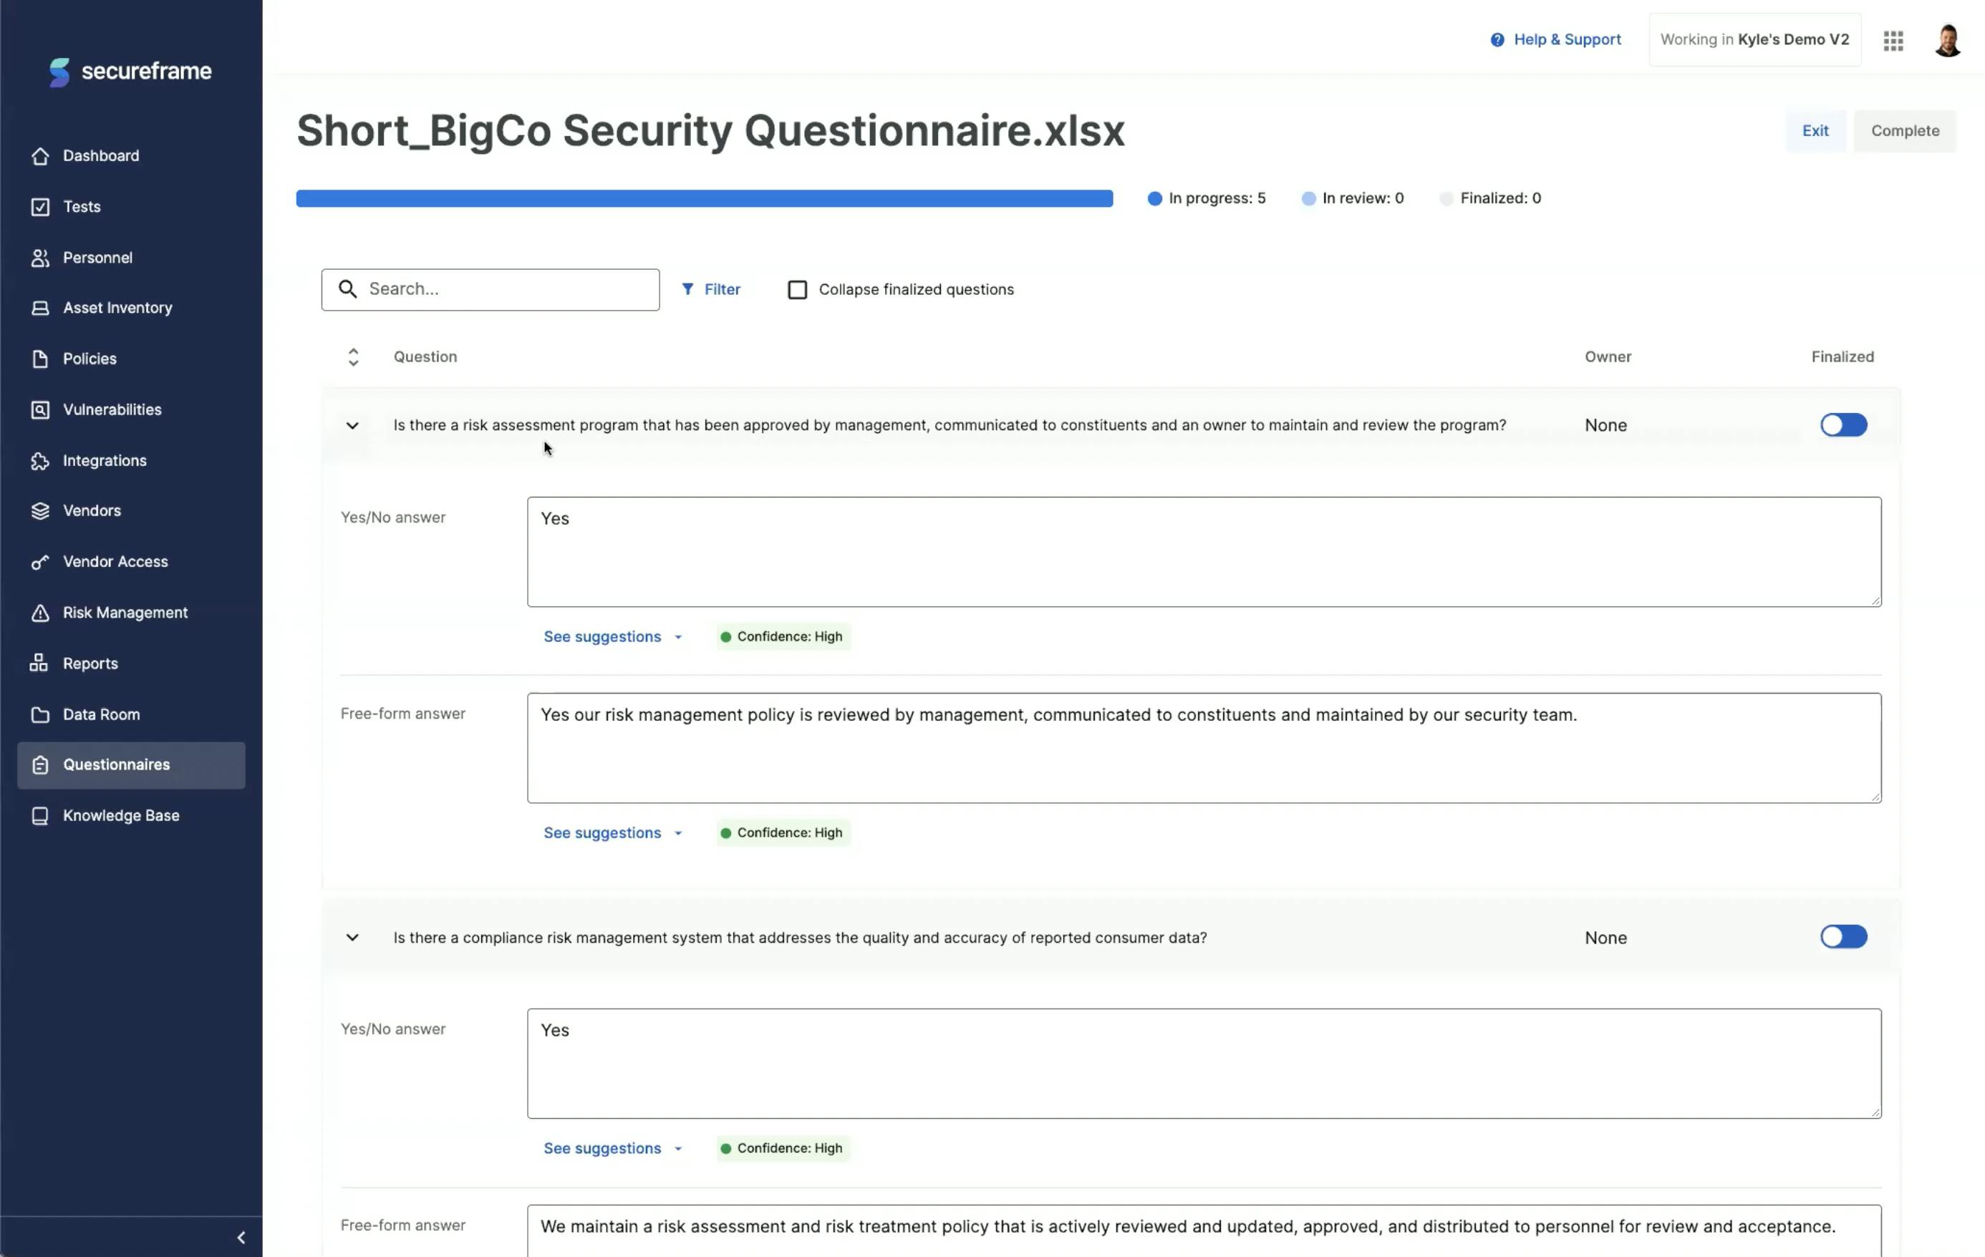Click the risk treatment policy free-form answer
Screen dimensions: 1985x1257
[x=1204, y=1231]
